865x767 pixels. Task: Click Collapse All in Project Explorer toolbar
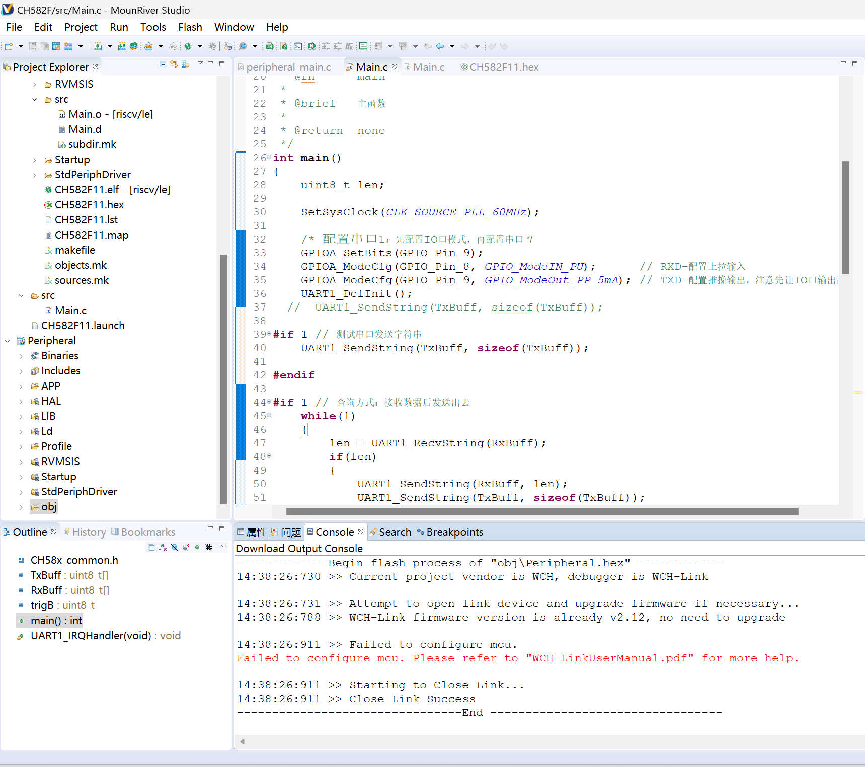click(163, 64)
